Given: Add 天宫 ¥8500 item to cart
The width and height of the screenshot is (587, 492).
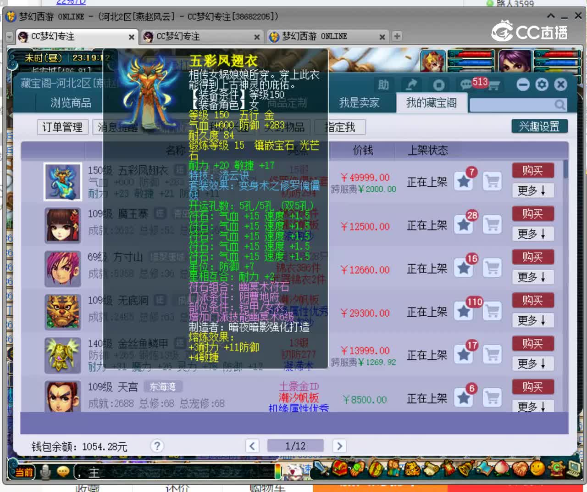Looking at the screenshot, I should pos(493,397).
